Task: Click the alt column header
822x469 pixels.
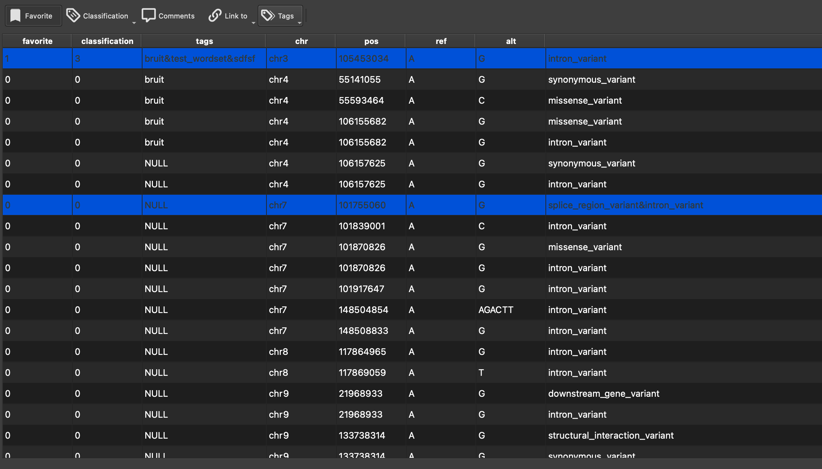Action: pyautogui.click(x=511, y=41)
